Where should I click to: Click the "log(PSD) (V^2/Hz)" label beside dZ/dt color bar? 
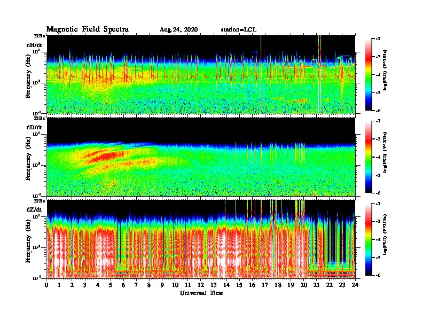coord(385,234)
